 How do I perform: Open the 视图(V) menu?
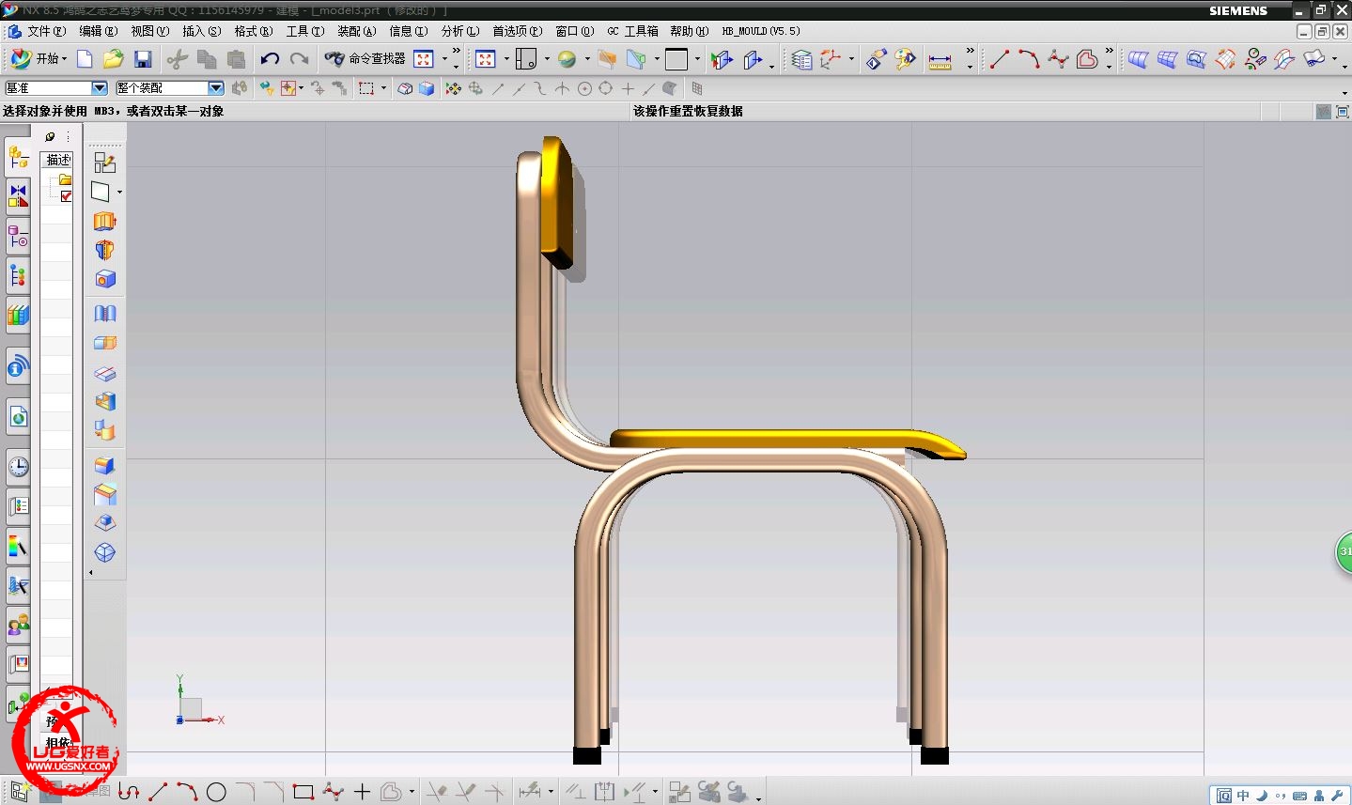(149, 31)
